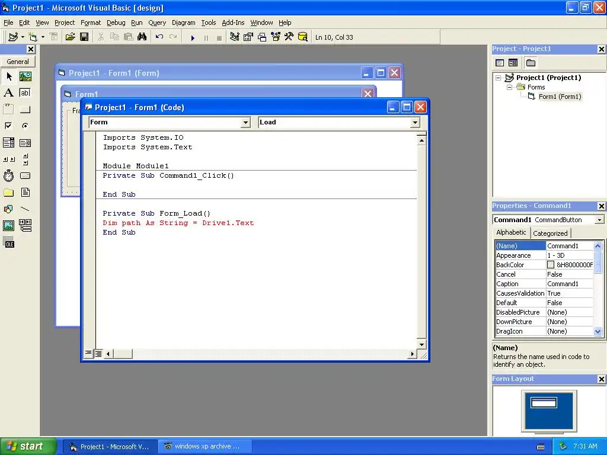Toggle Full Module View button in code window
Screen dimensions: 607x455
pyautogui.click(x=98, y=354)
